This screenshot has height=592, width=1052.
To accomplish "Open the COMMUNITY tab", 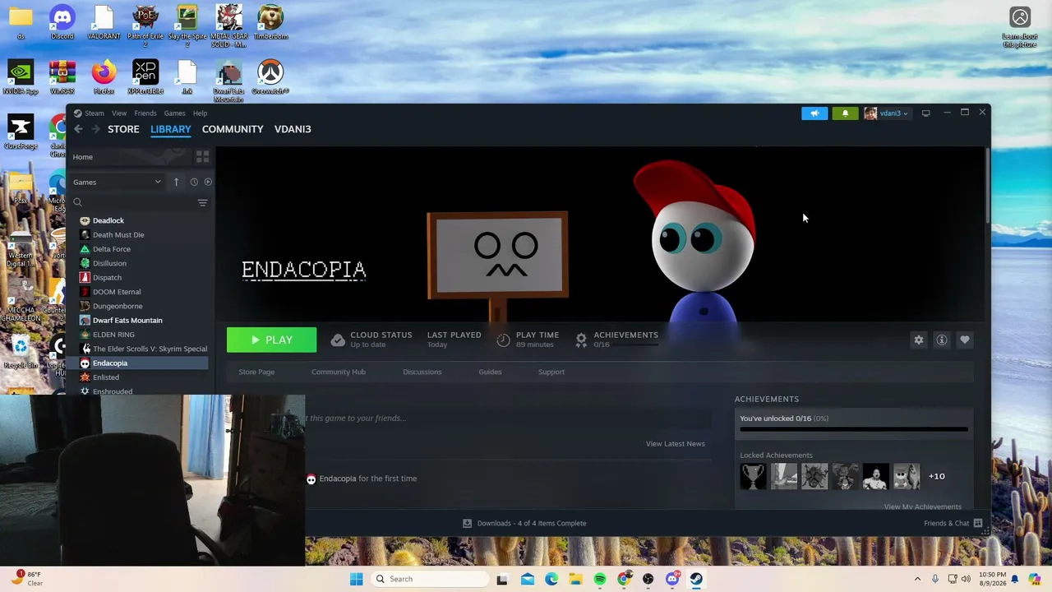I will (233, 129).
